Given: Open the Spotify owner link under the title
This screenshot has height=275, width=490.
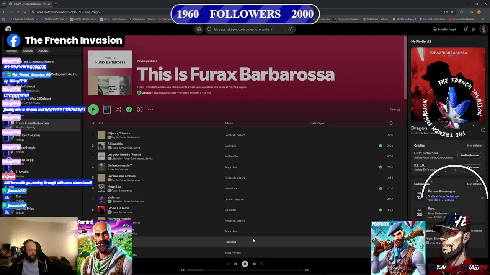Looking at the screenshot, I should tap(147, 93).
